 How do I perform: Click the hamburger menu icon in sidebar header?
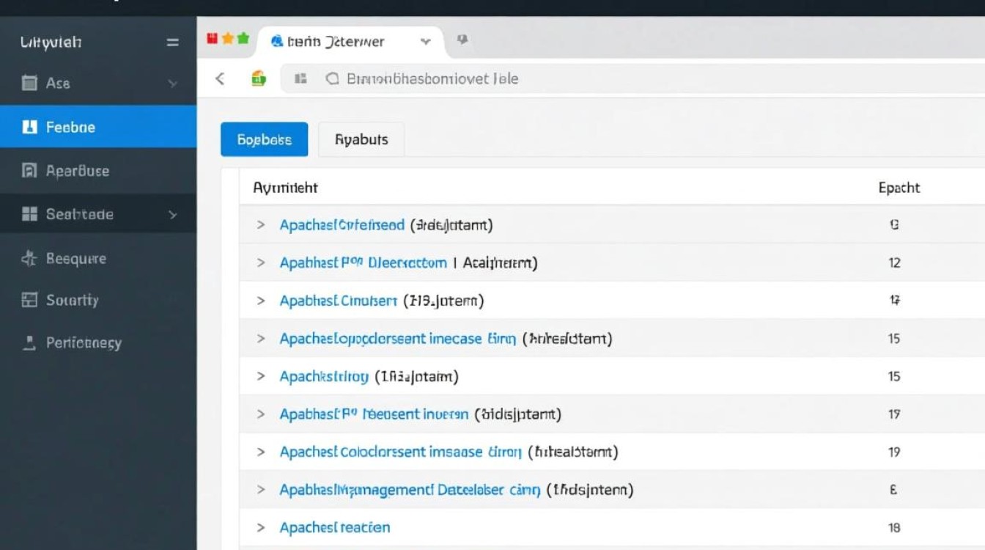coord(172,43)
